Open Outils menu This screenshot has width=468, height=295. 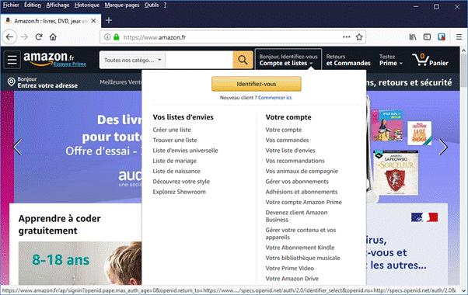pos(152,5)
